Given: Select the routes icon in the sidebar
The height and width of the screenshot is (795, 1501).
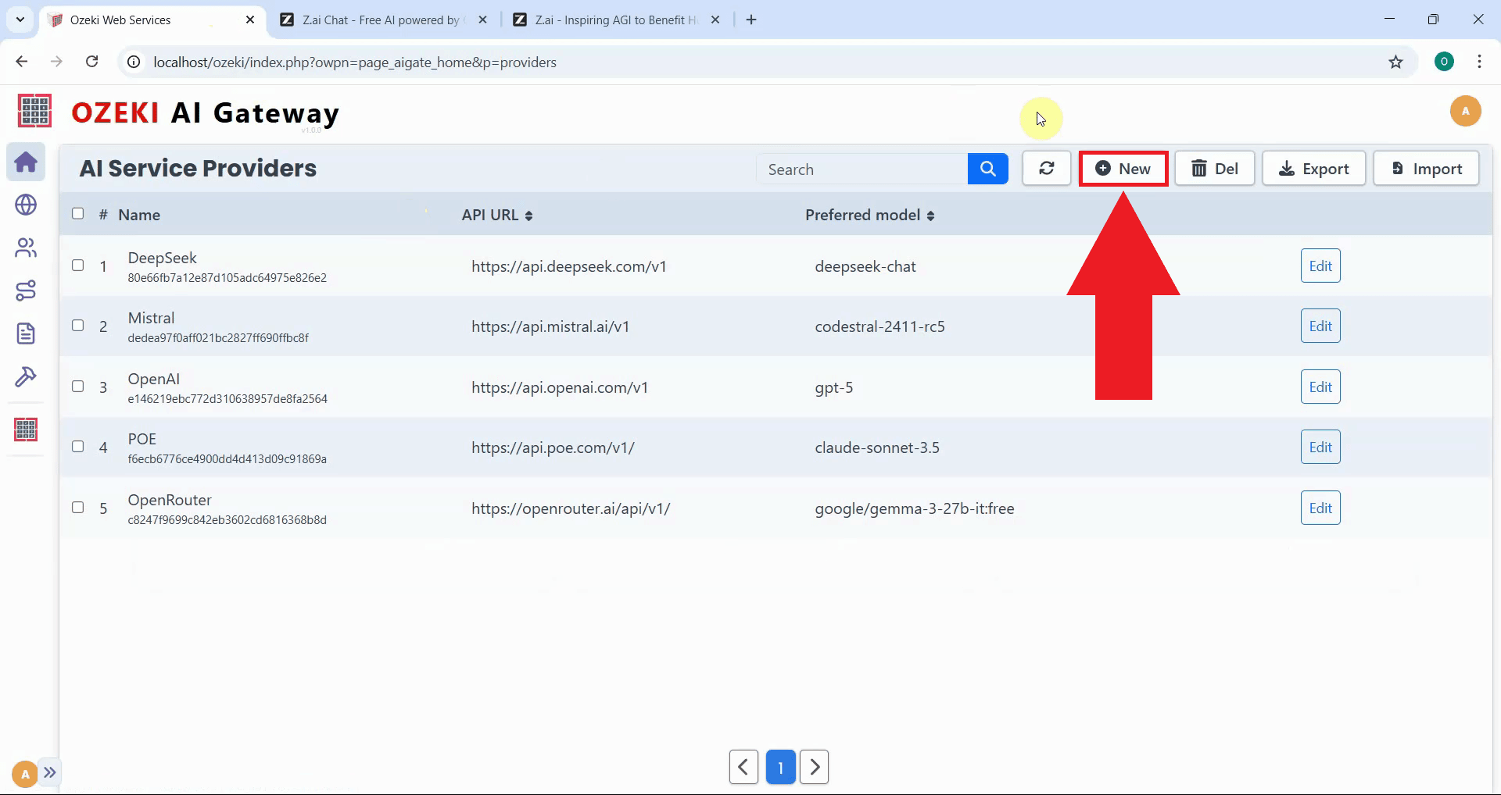Looking at the screenshot, I should pos(26,291).
